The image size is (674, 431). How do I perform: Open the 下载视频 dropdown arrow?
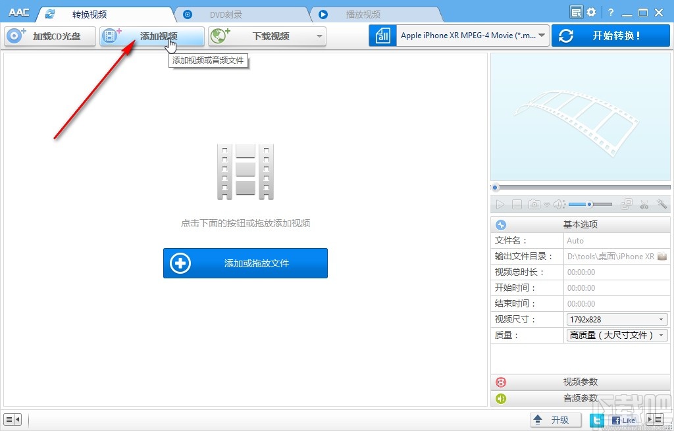tap(320, 36)
